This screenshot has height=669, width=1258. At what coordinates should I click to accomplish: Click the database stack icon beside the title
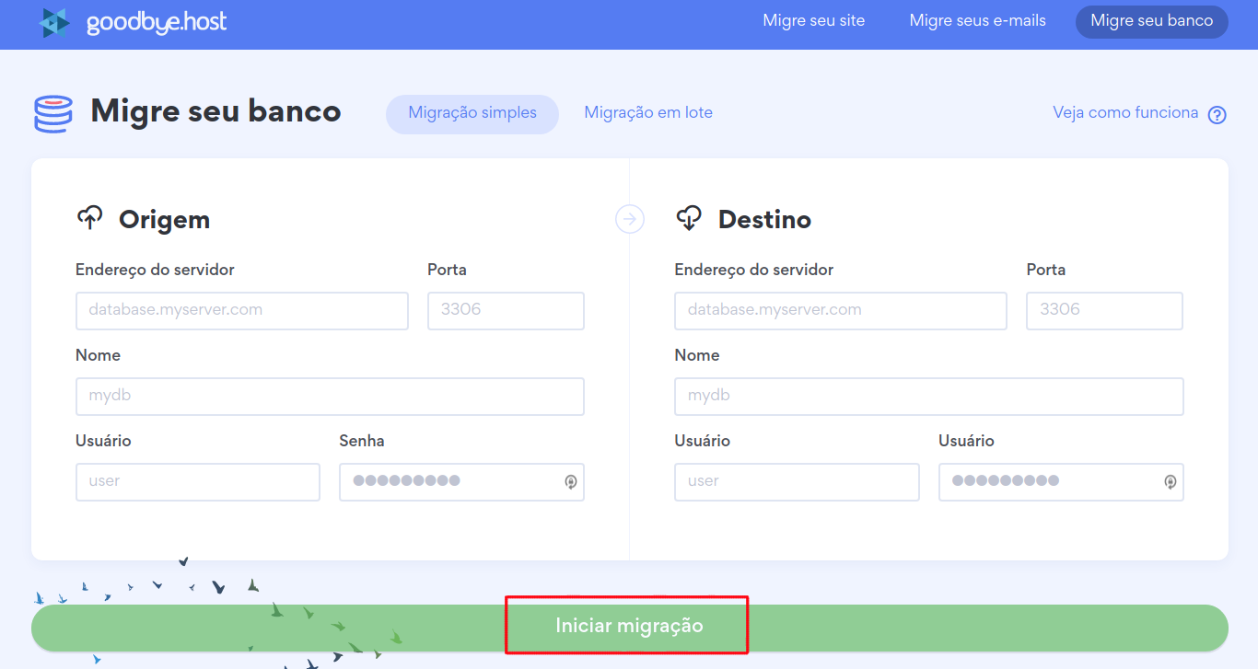coord(52,113)
